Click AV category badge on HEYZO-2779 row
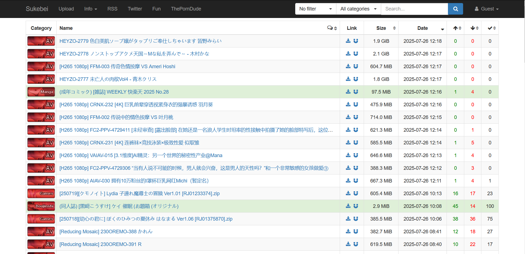The width and height of the screenshot is (525, 254). (x=41, y=41)
